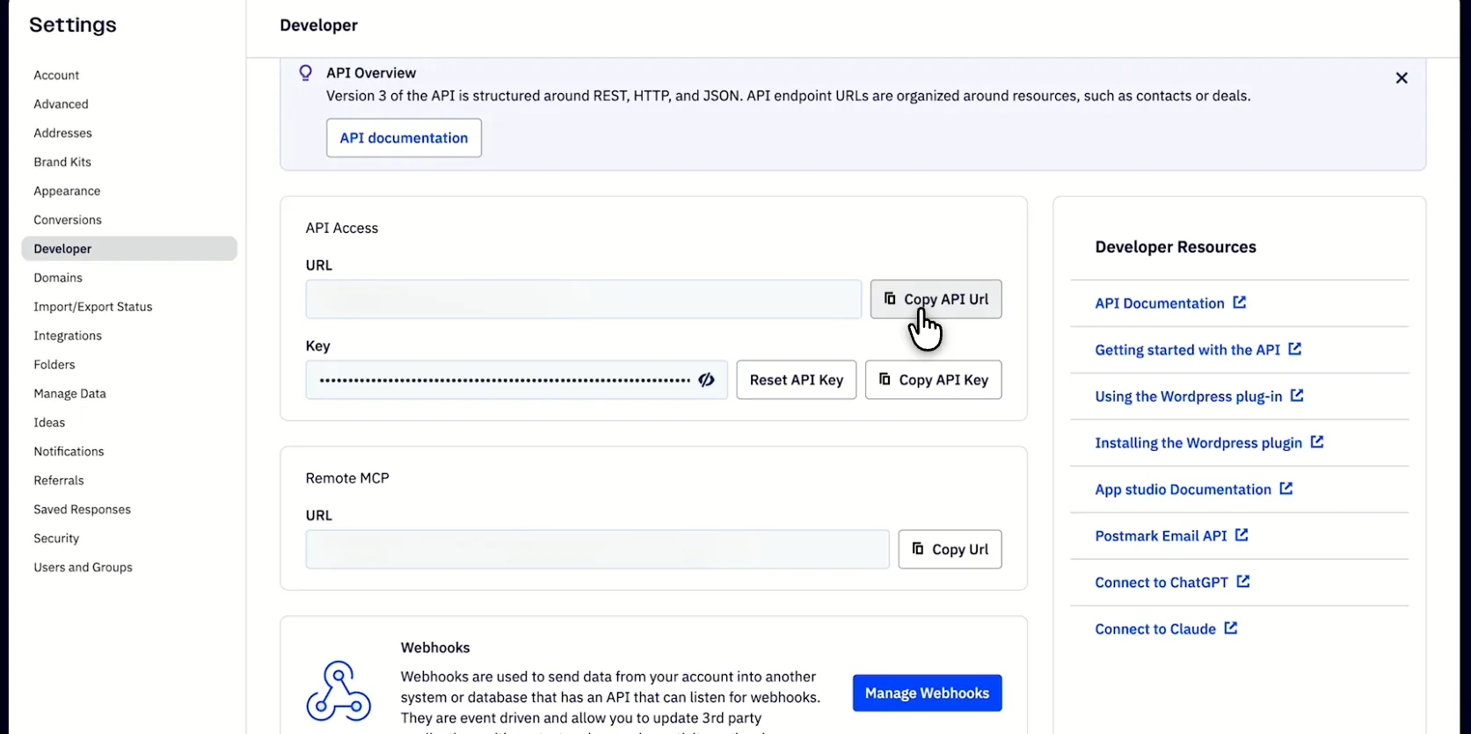This screenshot has width=1471, height=734.
Task: Open Integrations settings
Action: coord(68,336)
